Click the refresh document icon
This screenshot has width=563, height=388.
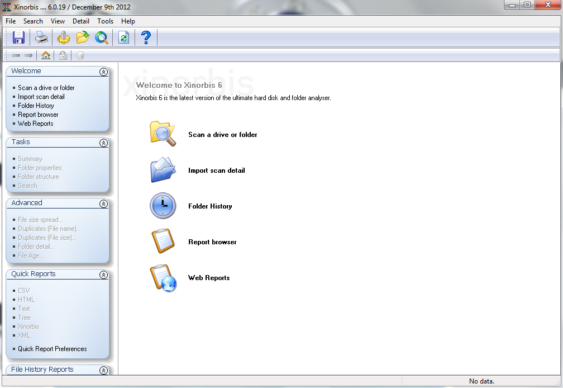point(123,37)
